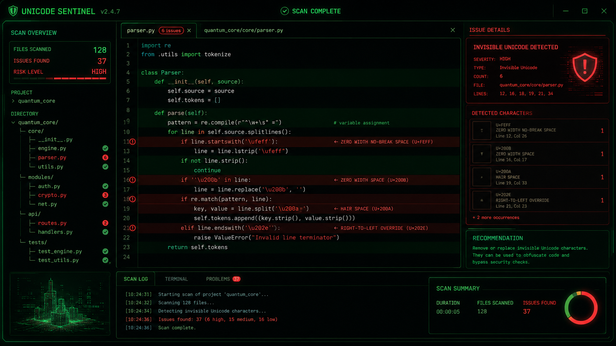The width and height of the screenshot is (616, 346).
Task: Click the green check status next to auth.py
Action: [105, 186]
